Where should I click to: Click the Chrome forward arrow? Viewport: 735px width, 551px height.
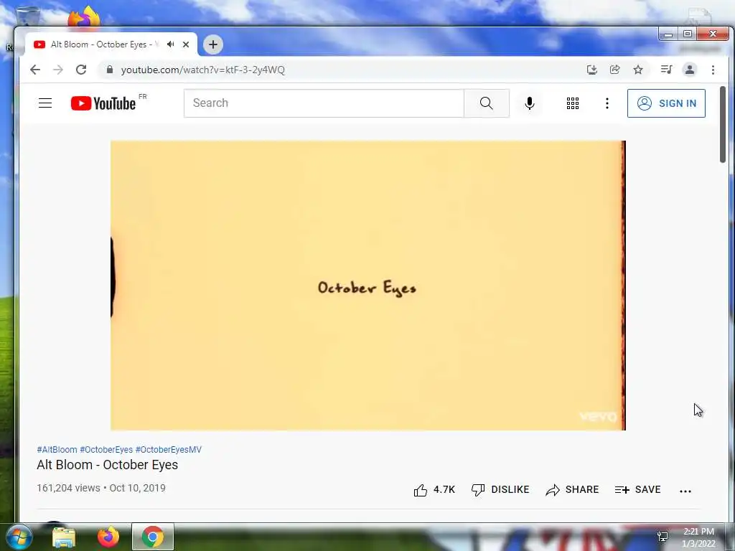tap(58, 70)
